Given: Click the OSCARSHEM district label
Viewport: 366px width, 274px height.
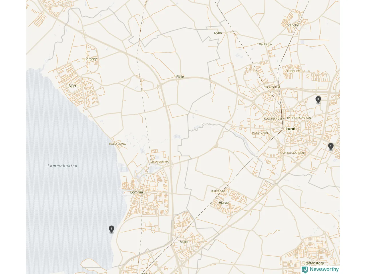Looking at the screenshot, I should pyautogui.click(x=272, y=87).
